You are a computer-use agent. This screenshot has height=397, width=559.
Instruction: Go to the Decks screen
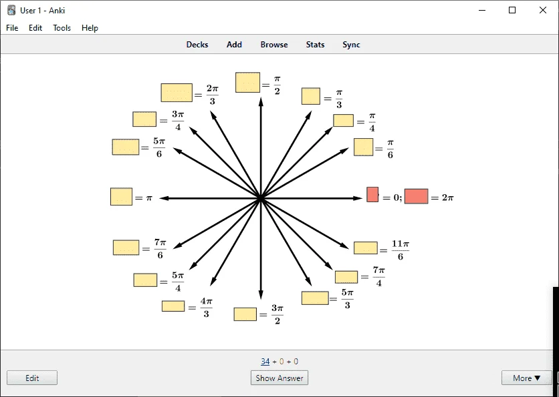197,45
